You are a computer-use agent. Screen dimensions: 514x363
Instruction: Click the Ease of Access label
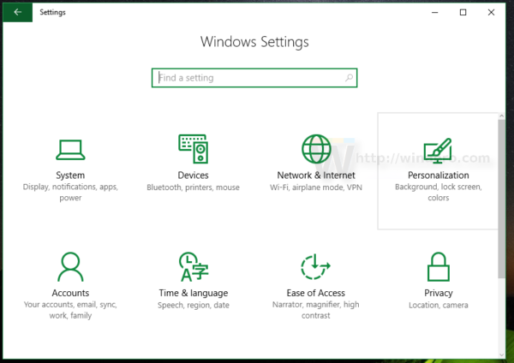click(x=315, y=293)
